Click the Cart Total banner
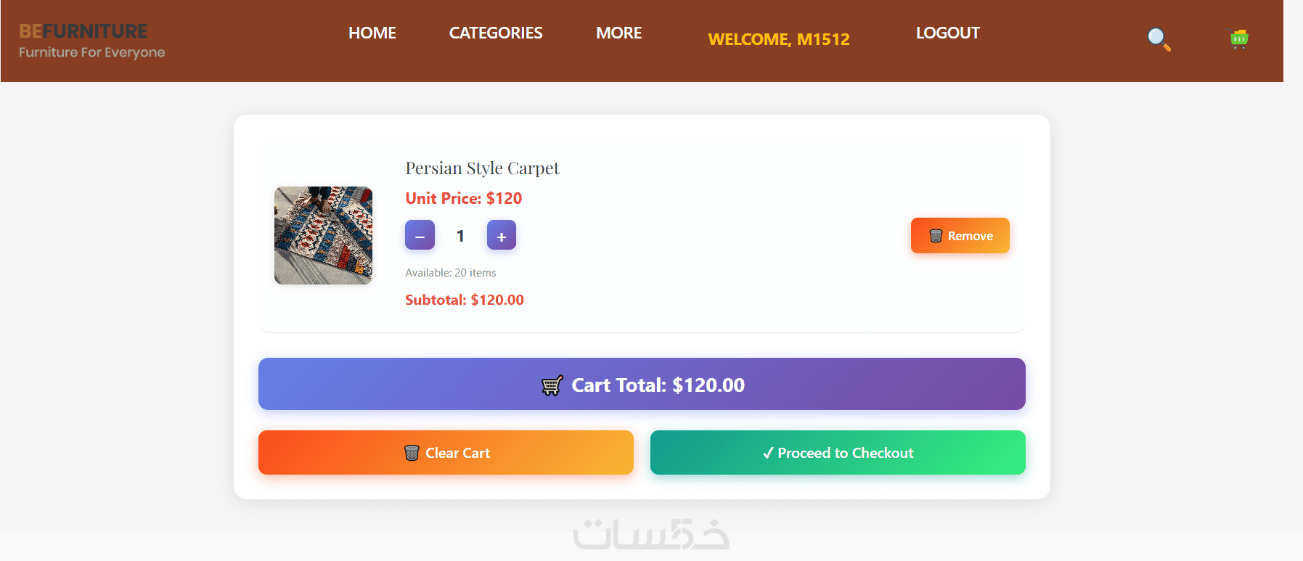Screen dimensions: 1303x561 (642, 385)
